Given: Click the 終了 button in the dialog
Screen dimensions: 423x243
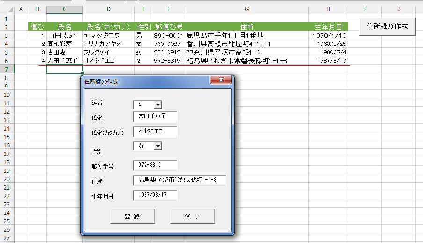Looking at the screenshot, I should coord(193,216).
